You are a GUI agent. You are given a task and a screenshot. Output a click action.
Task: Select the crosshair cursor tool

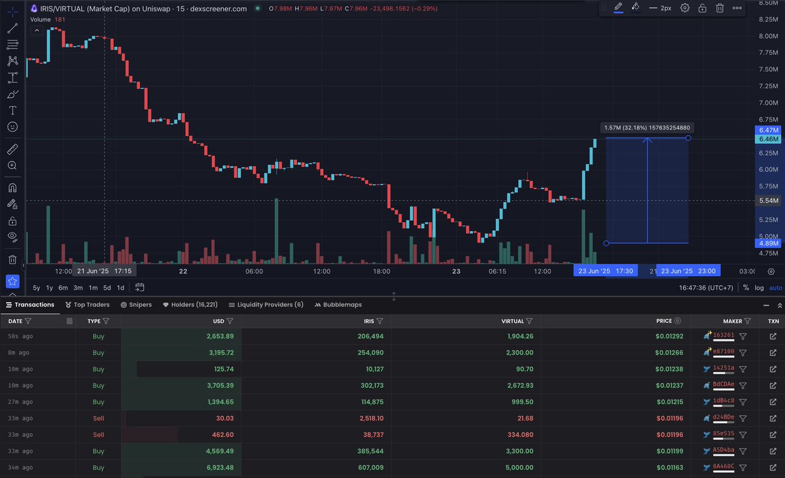(x=12, y=12)
